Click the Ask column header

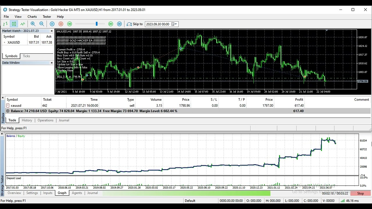pos(49,37)
